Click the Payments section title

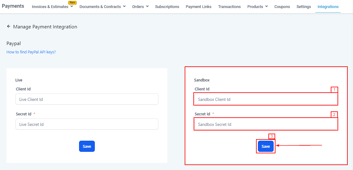tap(13, 6)
